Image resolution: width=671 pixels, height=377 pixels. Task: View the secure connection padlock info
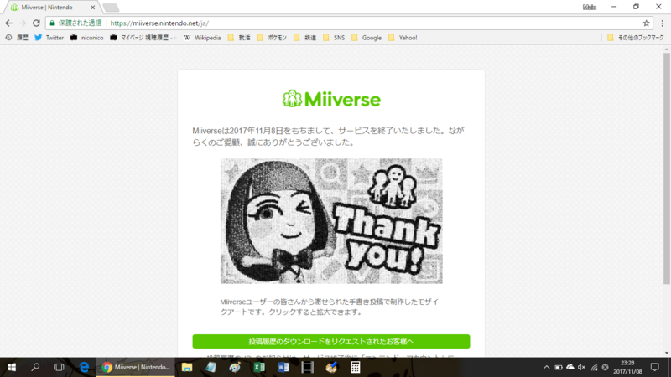tap(52, 23)
